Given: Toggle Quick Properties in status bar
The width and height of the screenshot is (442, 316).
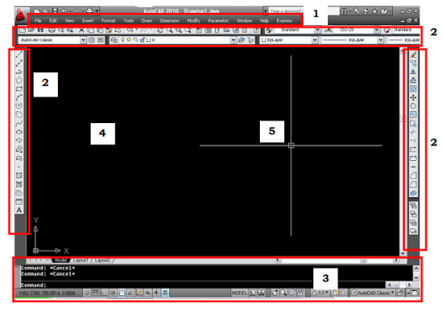Looking at the screenshot, I should pyautogui.click(x=166, y=293).
